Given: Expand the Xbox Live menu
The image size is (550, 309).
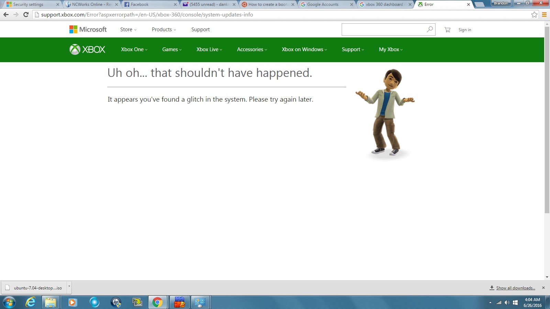Looking at the screenshot, I should tap(209, 49).
